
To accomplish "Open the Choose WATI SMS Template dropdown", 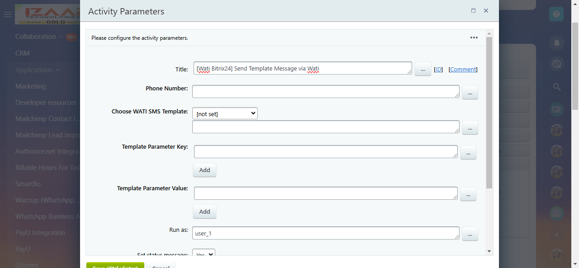I will click(x=225, y=113).
